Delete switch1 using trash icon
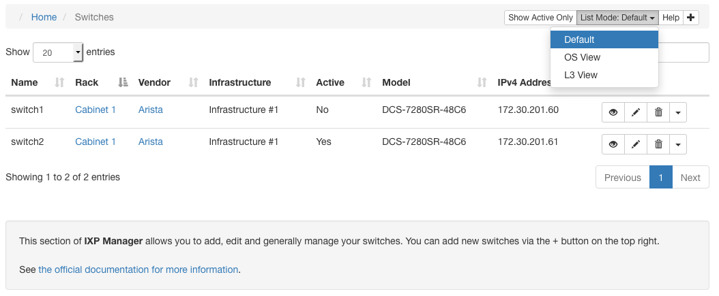The width and height of the screenshot is (719, 296). click(x=658, y=112)
